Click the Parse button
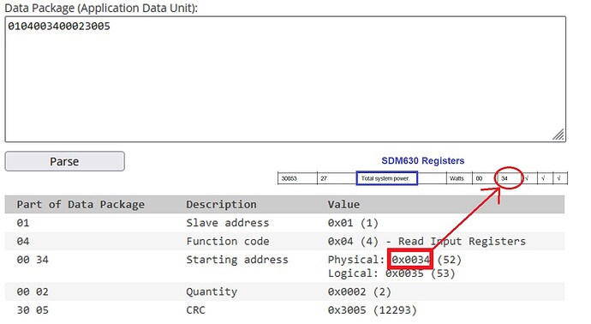This screenshot has height=324, width=591. point(64,161)
